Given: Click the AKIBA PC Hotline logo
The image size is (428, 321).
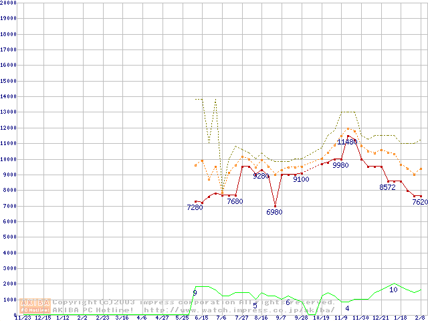Looking at the screenshot, I should tap(35, 306).
